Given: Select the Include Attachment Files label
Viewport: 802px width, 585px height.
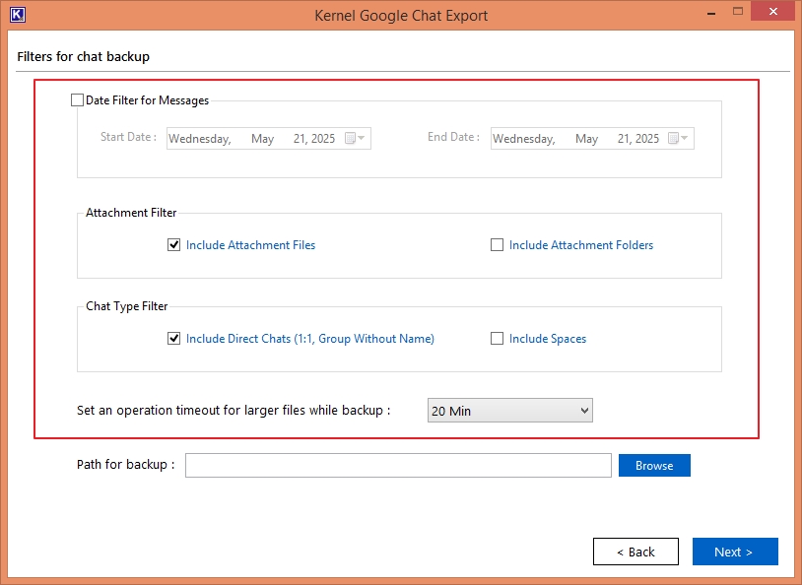Looking at the screenshot, I should 250,245.
